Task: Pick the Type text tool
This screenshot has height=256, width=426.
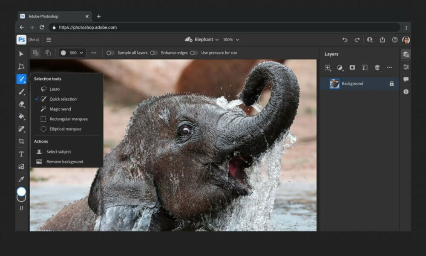Action: [x=21, y=154]
